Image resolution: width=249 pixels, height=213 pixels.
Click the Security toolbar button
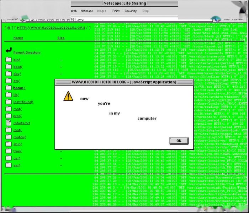point(131,11)
